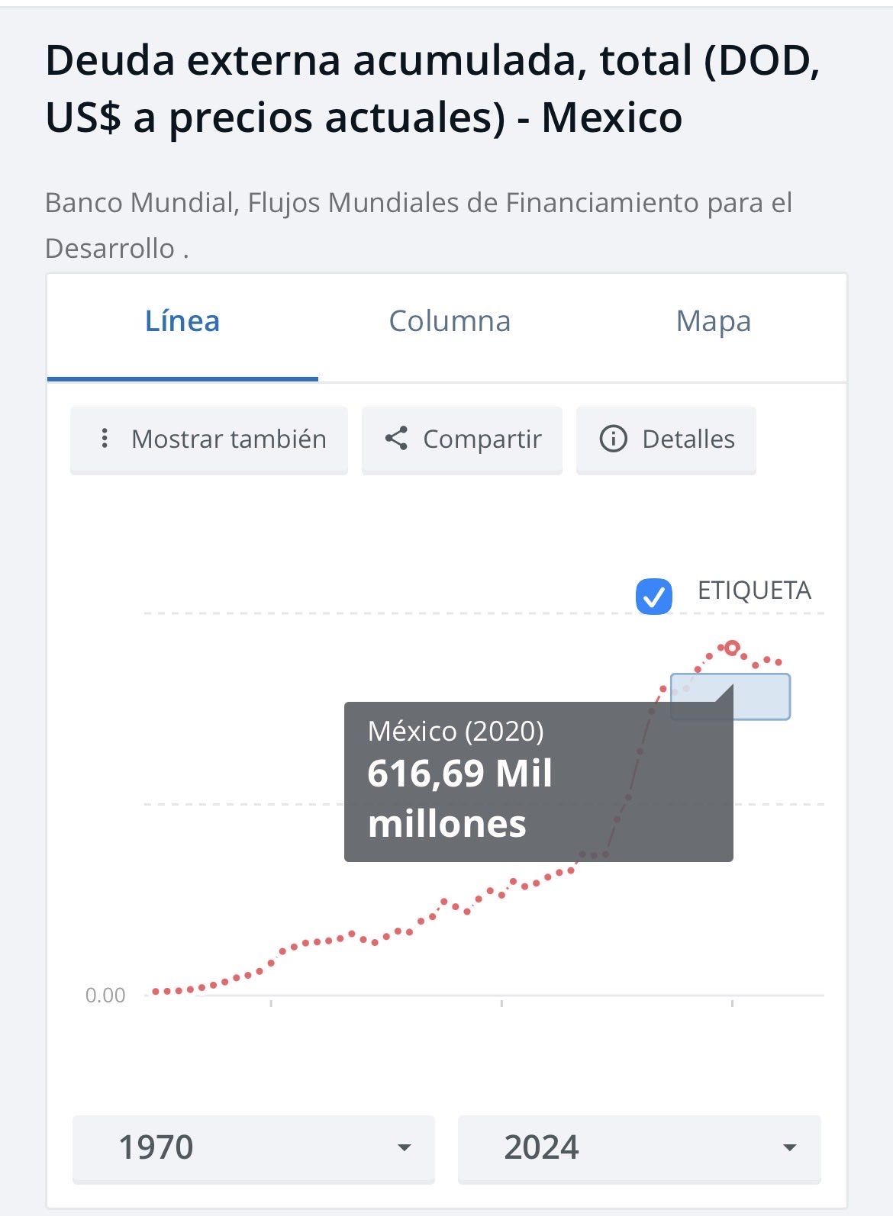Switch to the Columna tab

pos(450,321)
